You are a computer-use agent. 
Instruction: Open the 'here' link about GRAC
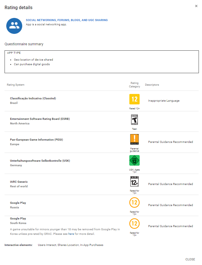71,234
